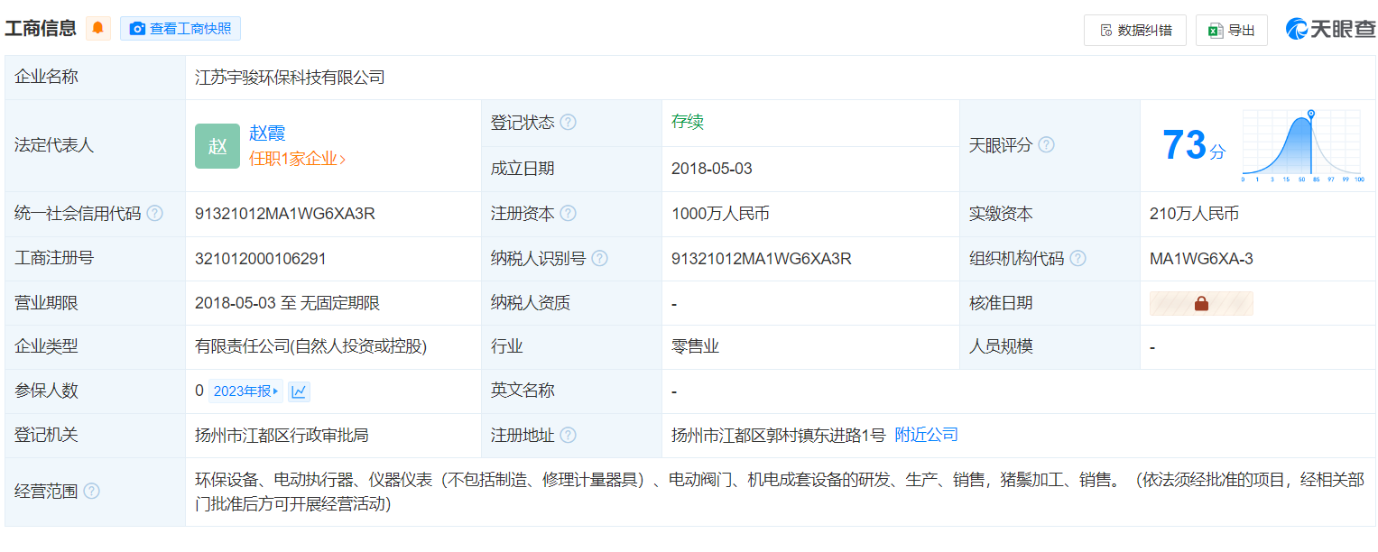Screen dimensions: 1378x552
Task: Open 附近公司 nearby companies link
Action: tap(926, 435)
